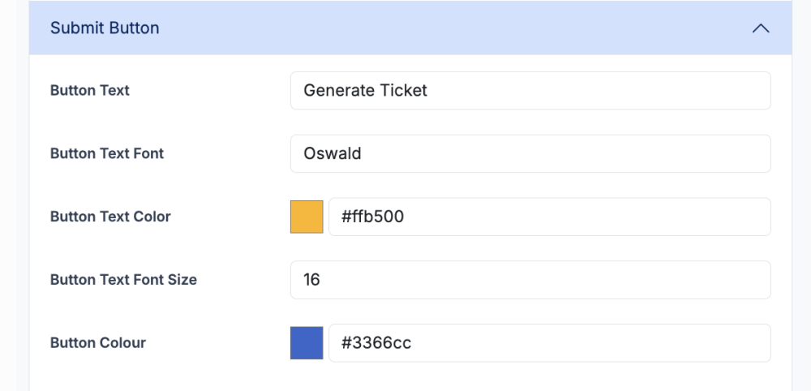The width and height of the screenshot is (811, 391).
Task: Click the "Button Colour" label
Action: tap(98, 343)
